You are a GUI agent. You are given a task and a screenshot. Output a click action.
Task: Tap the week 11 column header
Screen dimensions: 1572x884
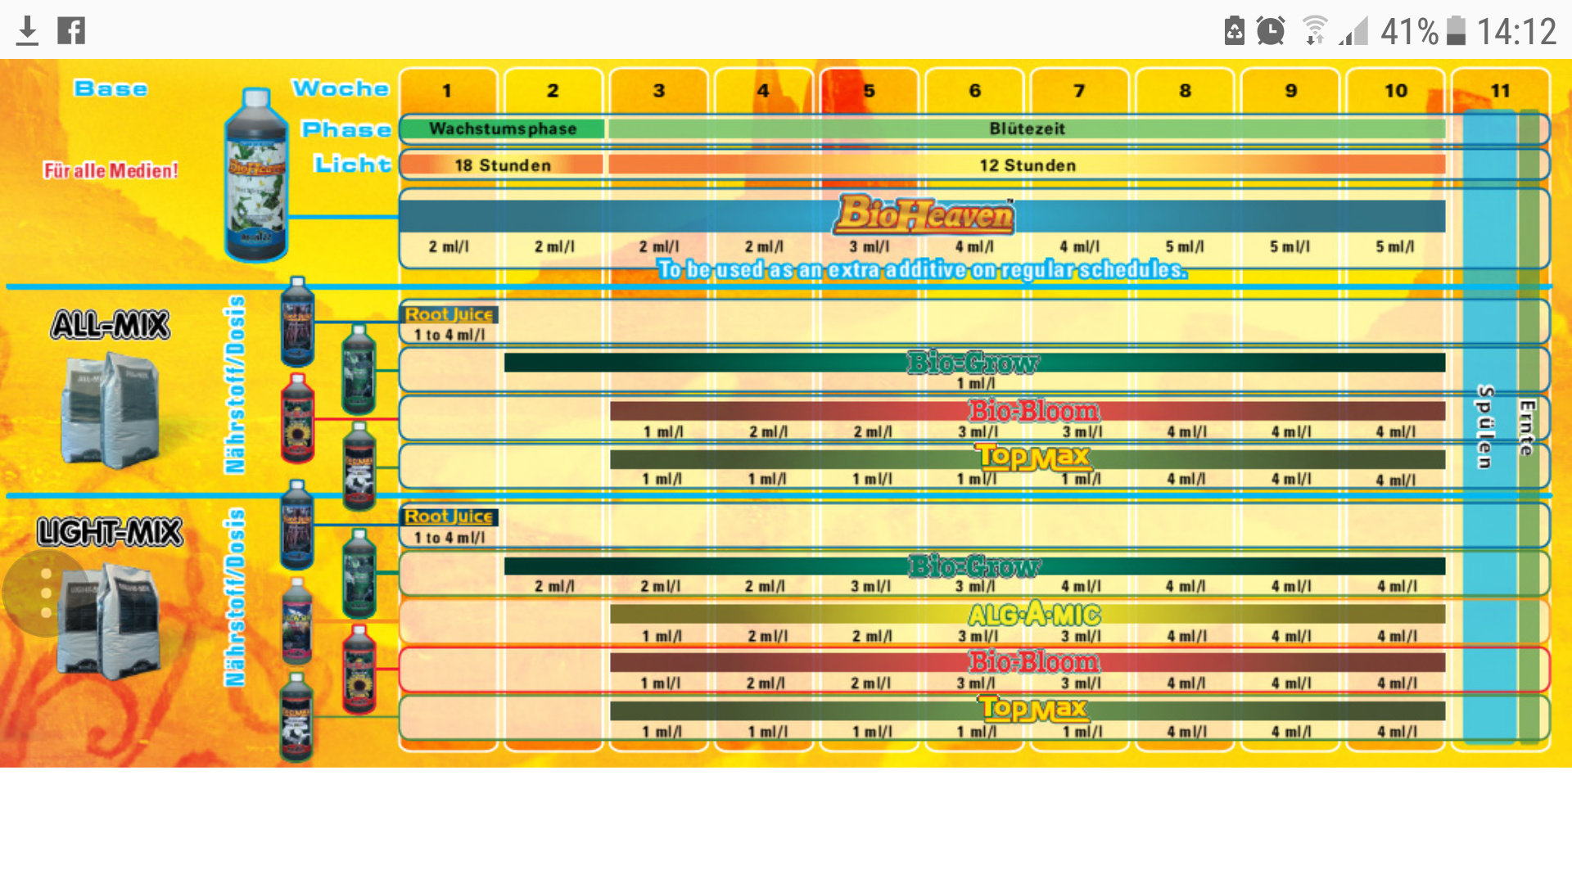(1500, 91)
